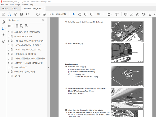The height and width of the screenshot is (117, 156).
Task: Toggle the Bookmarks panel icon
Action: [x=3, y=28]
